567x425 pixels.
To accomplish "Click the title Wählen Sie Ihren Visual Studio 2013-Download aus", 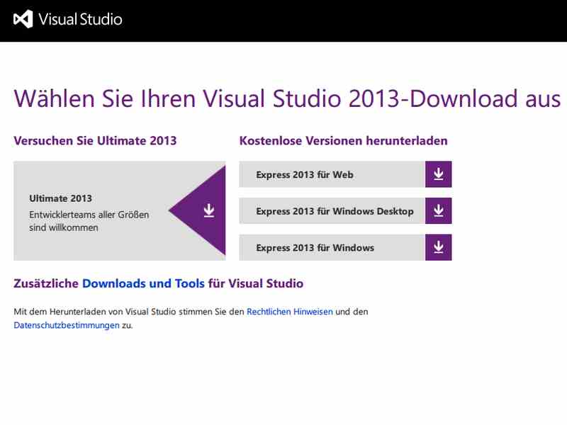I will [287, 98].
